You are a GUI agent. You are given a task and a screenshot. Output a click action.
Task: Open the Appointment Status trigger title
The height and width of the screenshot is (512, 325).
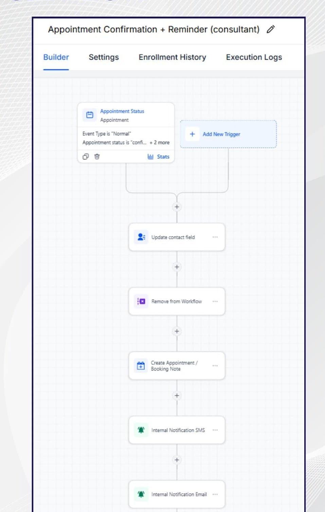122,111
